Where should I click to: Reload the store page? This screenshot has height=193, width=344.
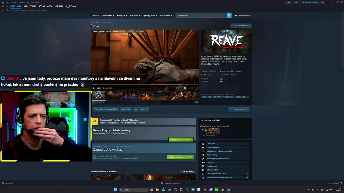(x=3, y=10)
